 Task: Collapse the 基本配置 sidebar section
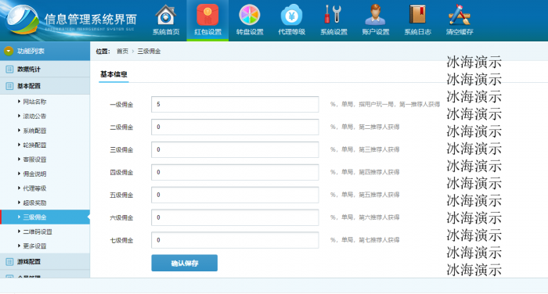pos(45,86)
